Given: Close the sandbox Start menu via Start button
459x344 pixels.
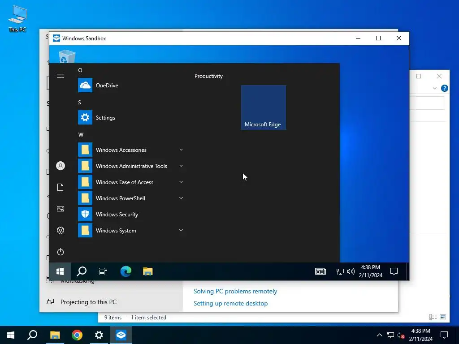Looking at the screenshot, I should click(x=60, y=271).
